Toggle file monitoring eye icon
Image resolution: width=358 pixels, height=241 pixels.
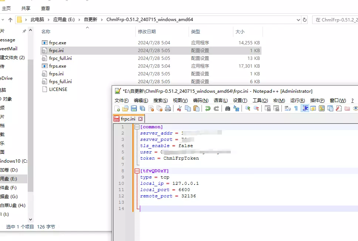[355, 108]
